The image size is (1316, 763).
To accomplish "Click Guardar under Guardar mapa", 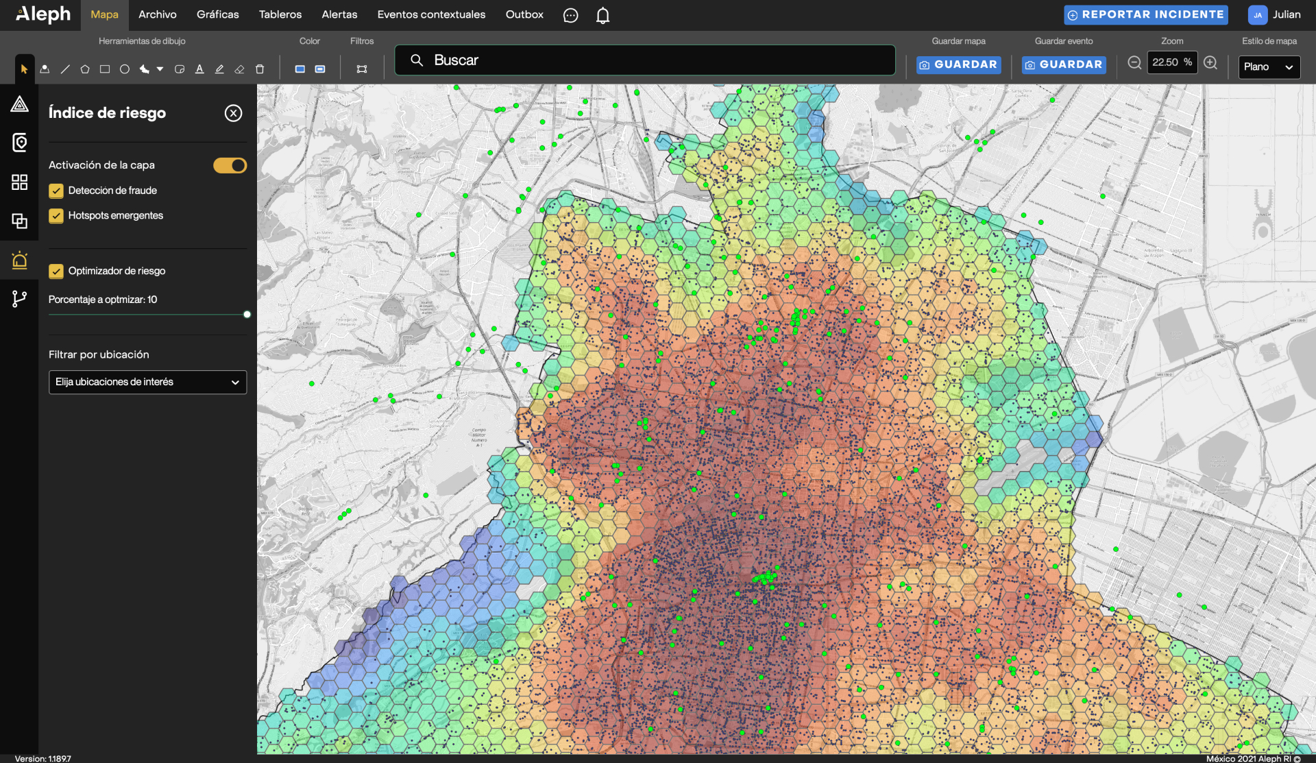I will [958, 64].
